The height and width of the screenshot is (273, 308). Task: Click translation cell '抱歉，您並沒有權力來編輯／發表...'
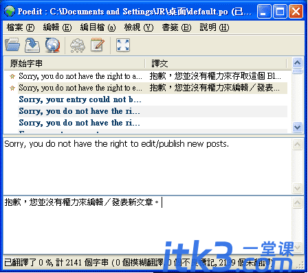click(x=214, y=88)
